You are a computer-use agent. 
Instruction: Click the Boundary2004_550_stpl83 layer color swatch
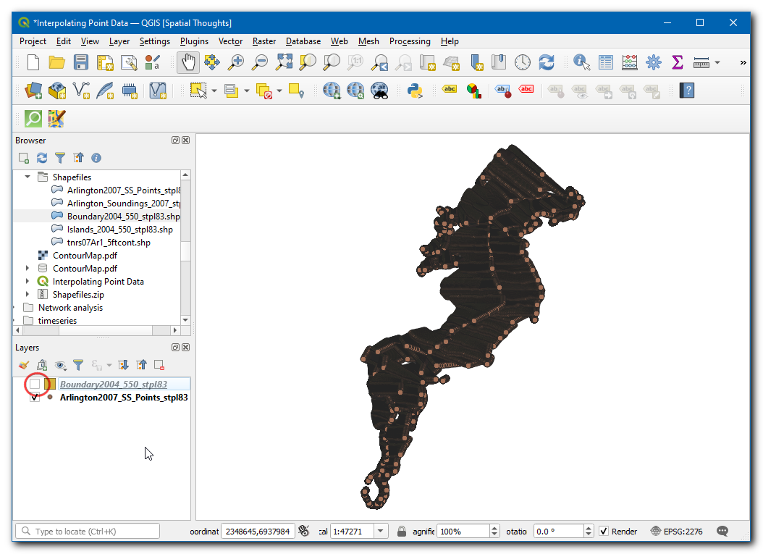coord(50,384)
